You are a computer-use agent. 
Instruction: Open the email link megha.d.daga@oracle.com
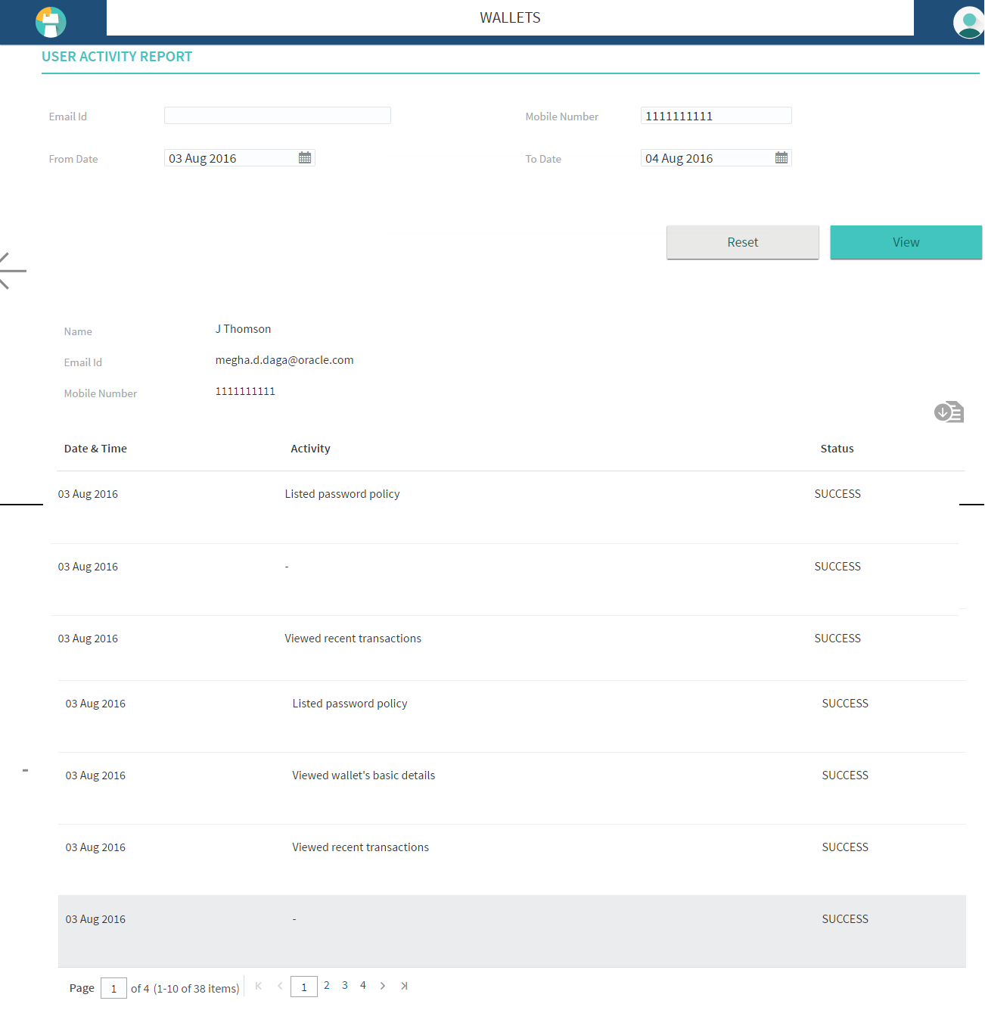click(x=284, y=359)
